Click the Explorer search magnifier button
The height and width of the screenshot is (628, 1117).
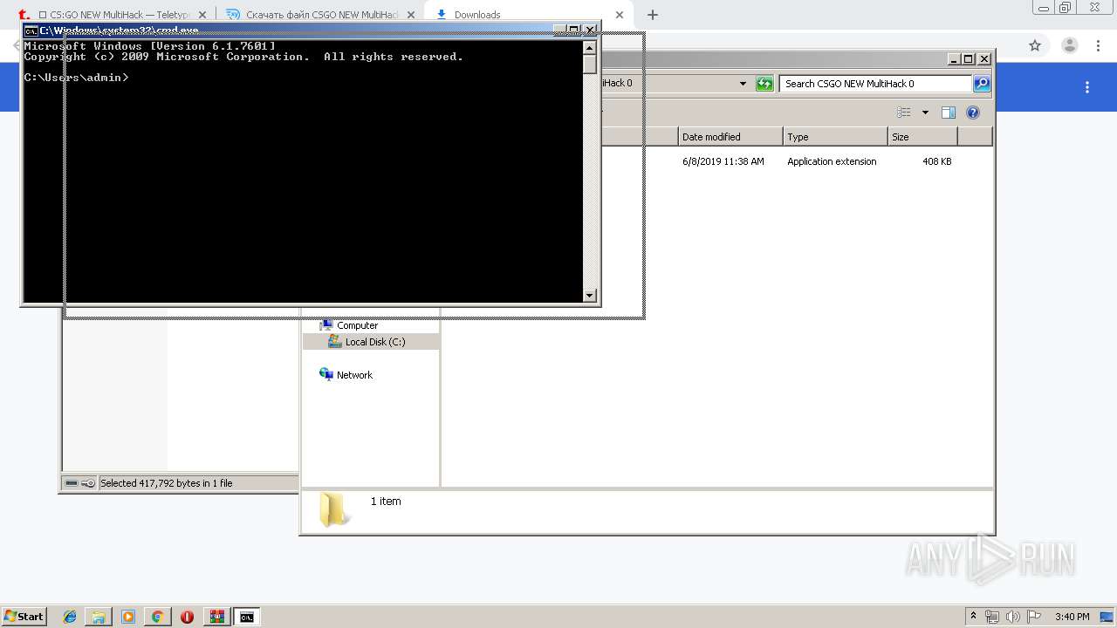982,84
